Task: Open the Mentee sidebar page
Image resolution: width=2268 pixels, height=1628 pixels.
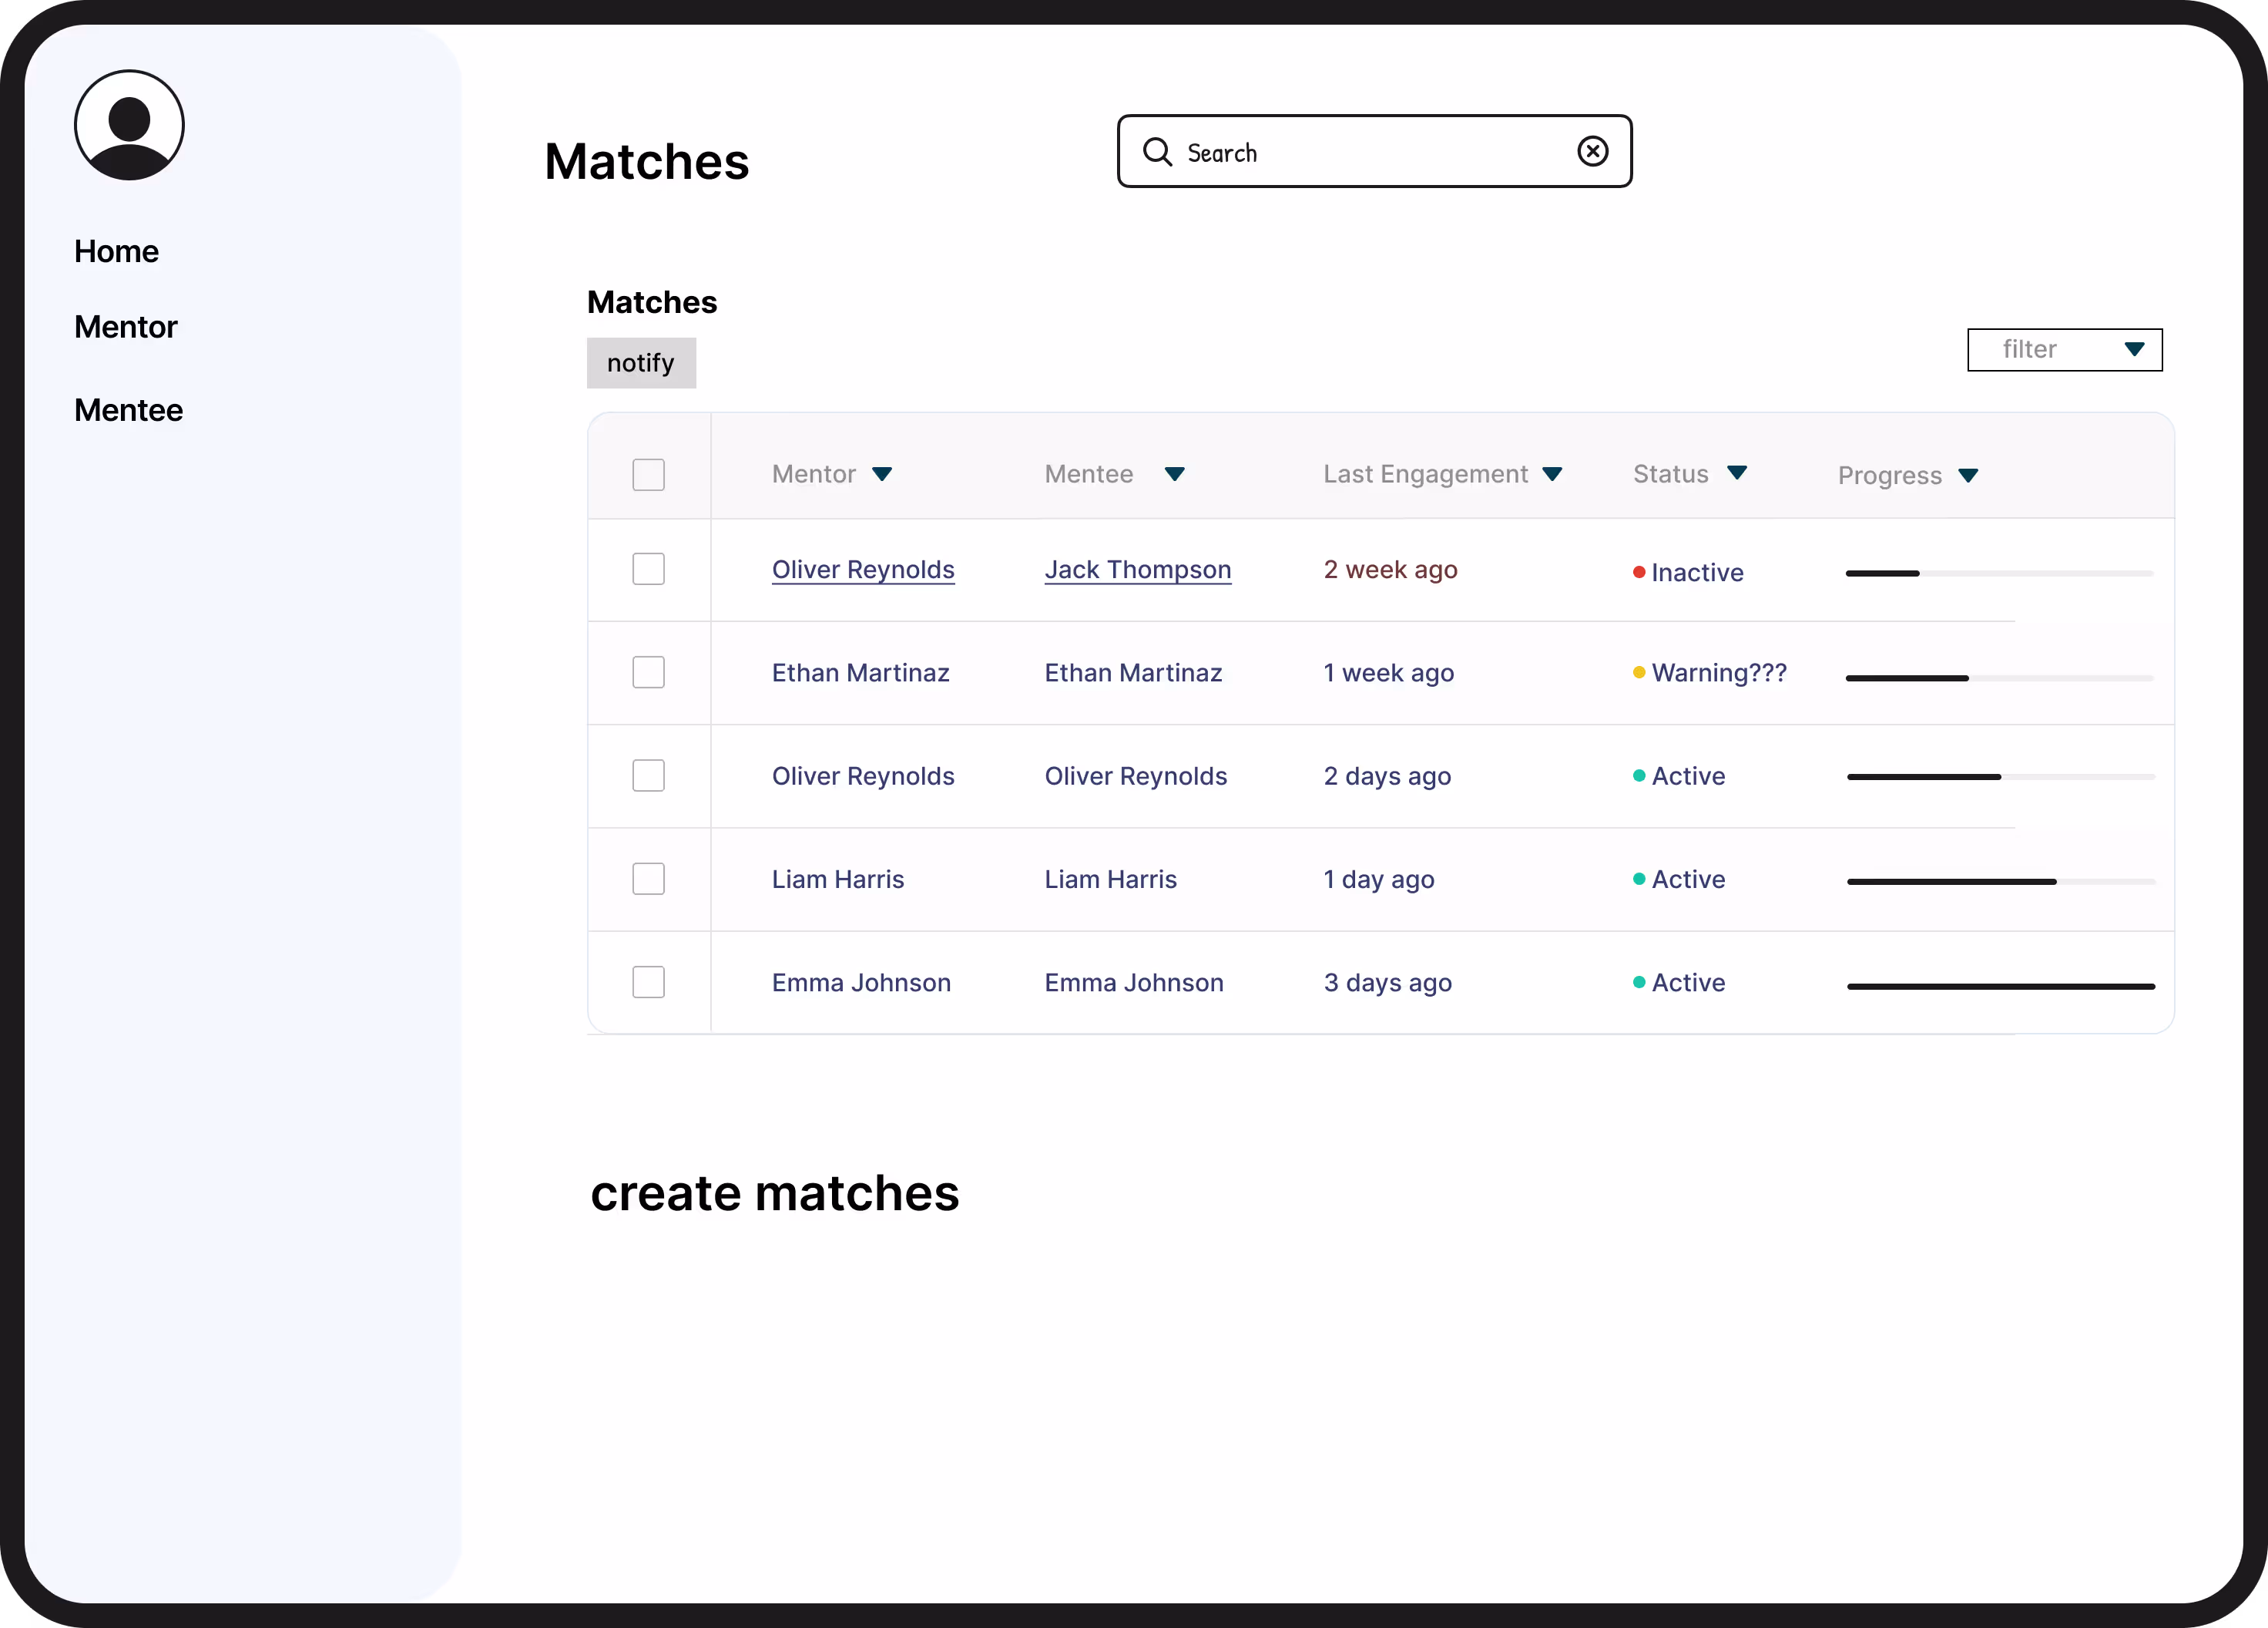Action: (128, 410)
